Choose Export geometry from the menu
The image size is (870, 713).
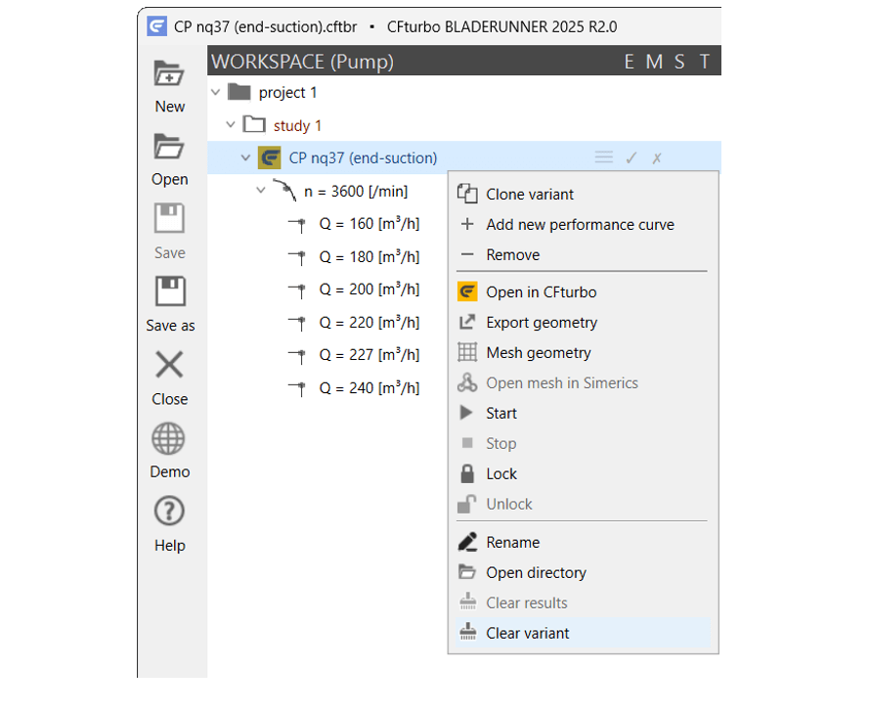pyautogui.click(x=582, y=323)
